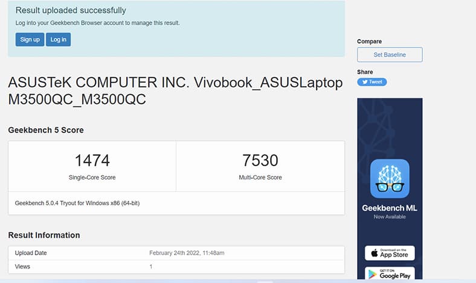Click the Compare sidebar heading
Screen dimensions: 476x283
coord(370,42)
